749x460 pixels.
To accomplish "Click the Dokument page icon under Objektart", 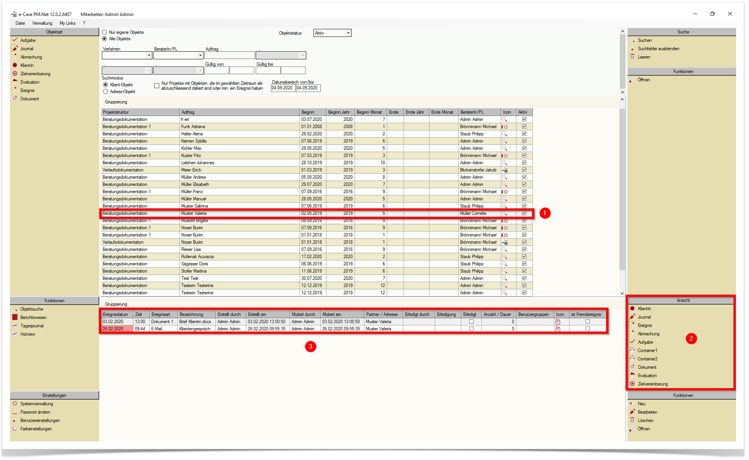I will (15, 98).
